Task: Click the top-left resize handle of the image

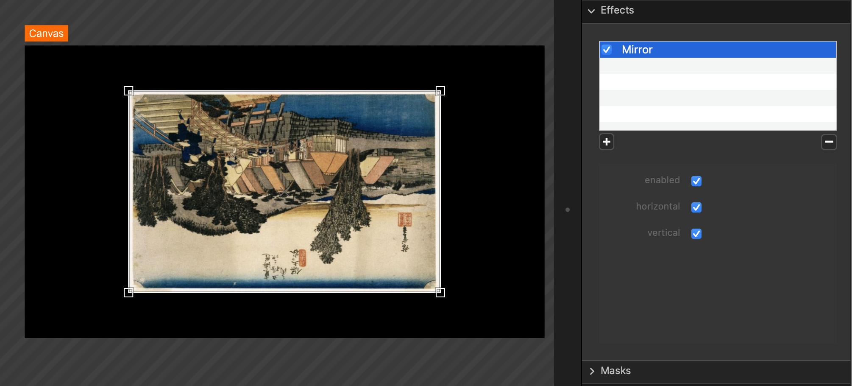Action: [x=128, y=91]
